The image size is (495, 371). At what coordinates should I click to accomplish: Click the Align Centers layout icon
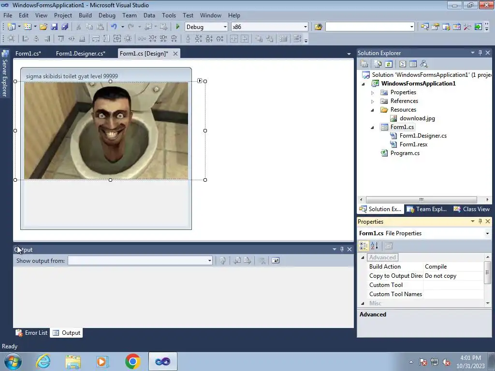coord(36,39)
